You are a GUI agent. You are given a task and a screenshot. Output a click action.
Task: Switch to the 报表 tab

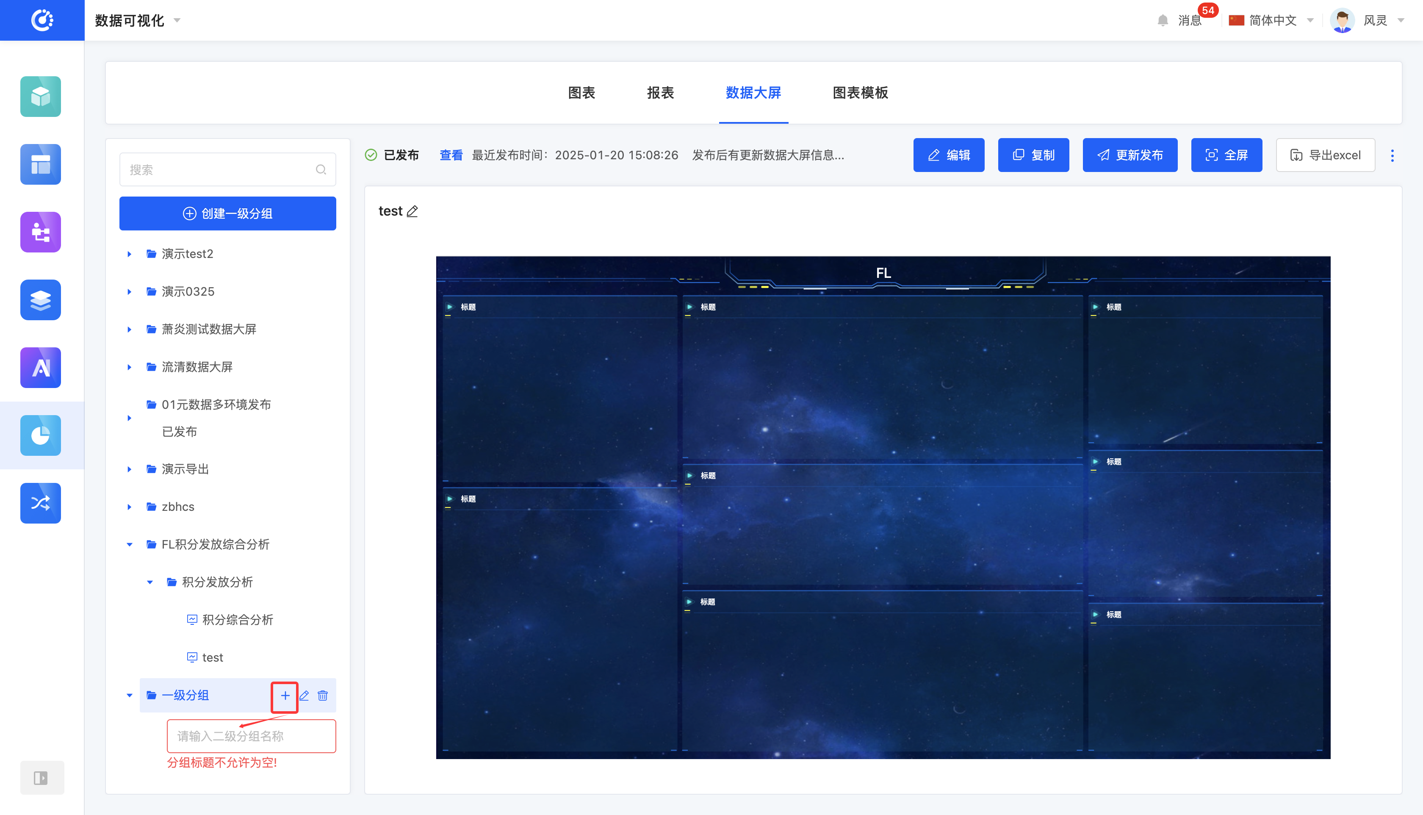point(660,93)
